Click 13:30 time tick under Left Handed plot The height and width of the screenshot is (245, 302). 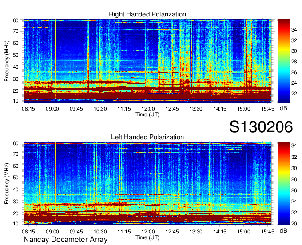click(196, 232)
